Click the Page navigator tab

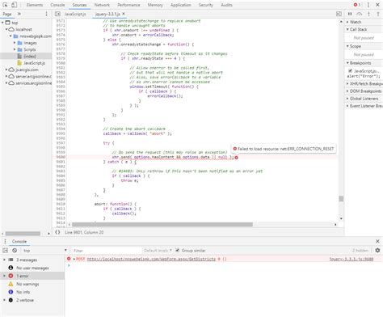point(7,14)
